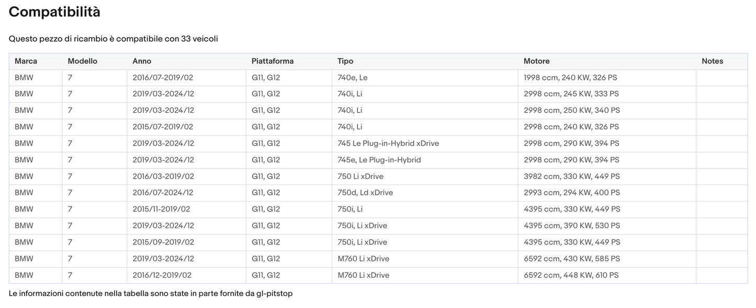Click the "Tipo" column header
This screenshot has width=756, height=308.
coord(345,61)
